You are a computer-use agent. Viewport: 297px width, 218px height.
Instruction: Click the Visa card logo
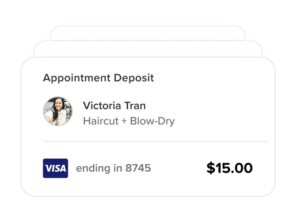tap(56, 168)
